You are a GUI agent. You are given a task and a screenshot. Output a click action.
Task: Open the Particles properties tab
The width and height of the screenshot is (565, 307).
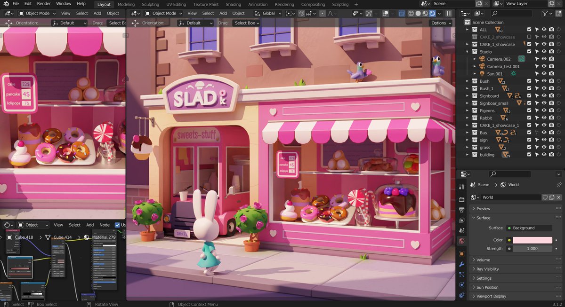point(461,275)
